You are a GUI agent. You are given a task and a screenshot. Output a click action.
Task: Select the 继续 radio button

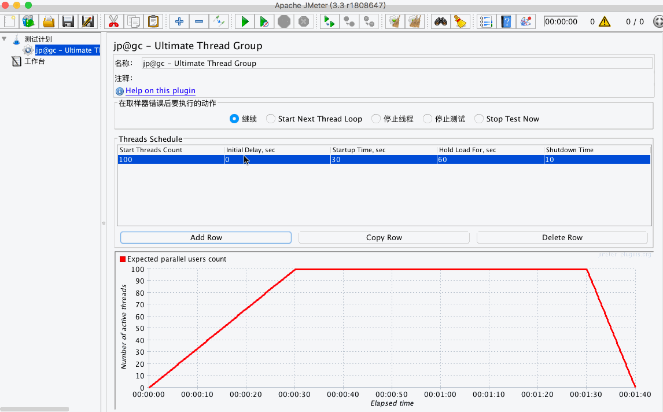click(x=234, y=118)
